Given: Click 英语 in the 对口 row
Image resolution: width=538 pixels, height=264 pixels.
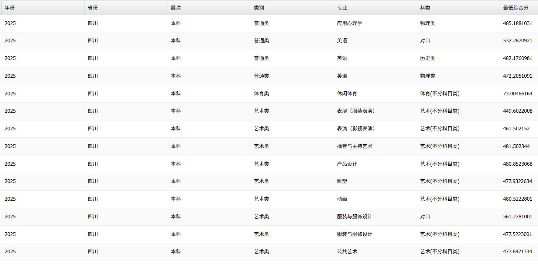Looking at the screenshot, I should coord(342,41).
